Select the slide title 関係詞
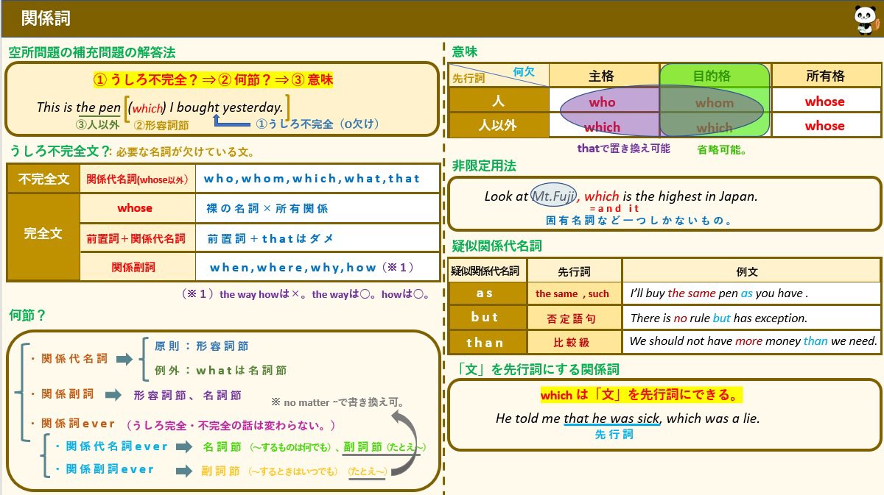The image size is (884, 495). click(46, 19)
